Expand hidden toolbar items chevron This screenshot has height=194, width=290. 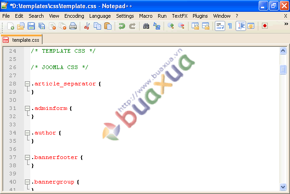tap(286, 24)
